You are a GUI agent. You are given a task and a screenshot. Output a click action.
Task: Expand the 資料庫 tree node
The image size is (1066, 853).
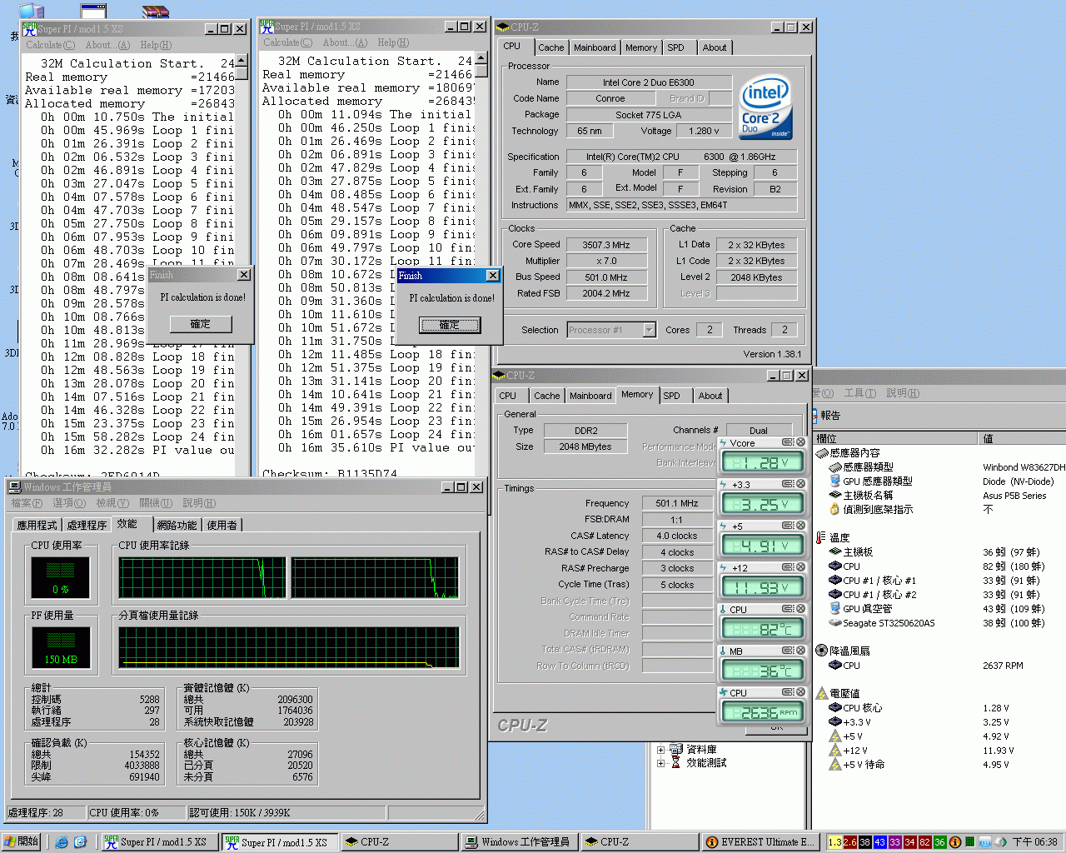click(x=660, y=750)
